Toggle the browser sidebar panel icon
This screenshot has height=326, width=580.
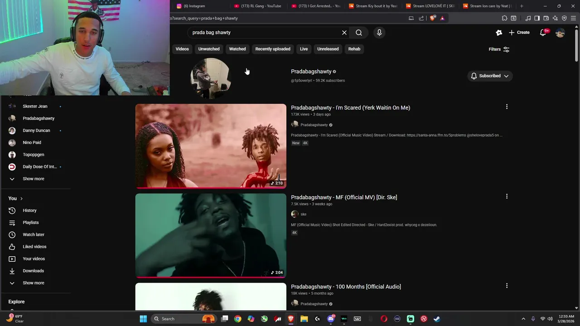(537, 18)
